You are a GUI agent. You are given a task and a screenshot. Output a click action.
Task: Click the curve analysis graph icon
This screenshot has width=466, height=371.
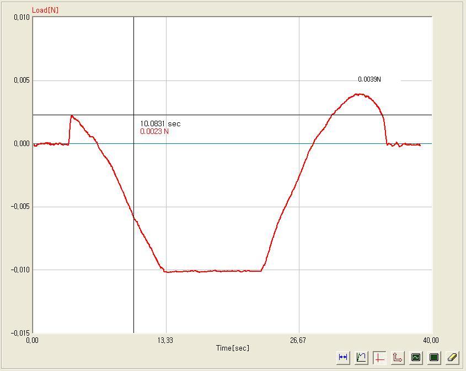361,357
